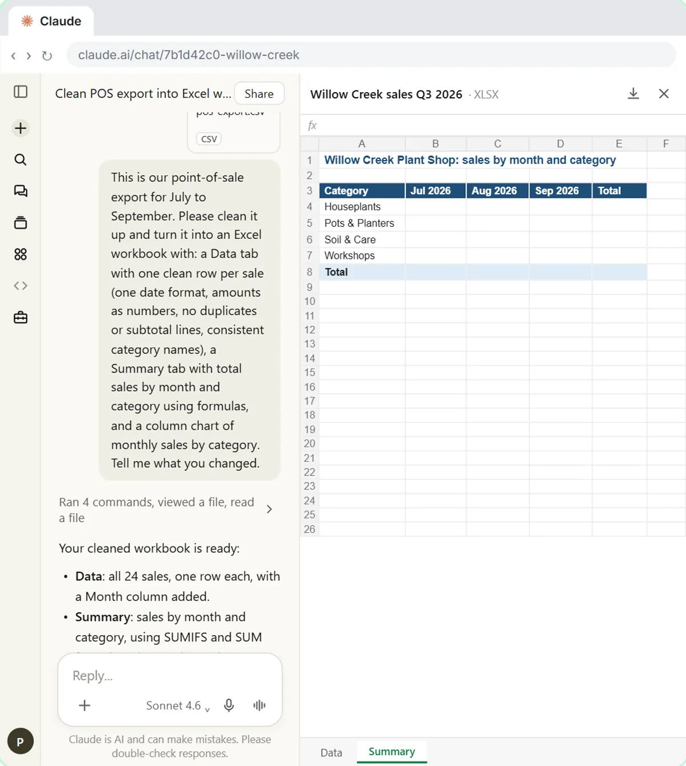Select the Workshops cell

click(362, 256)
